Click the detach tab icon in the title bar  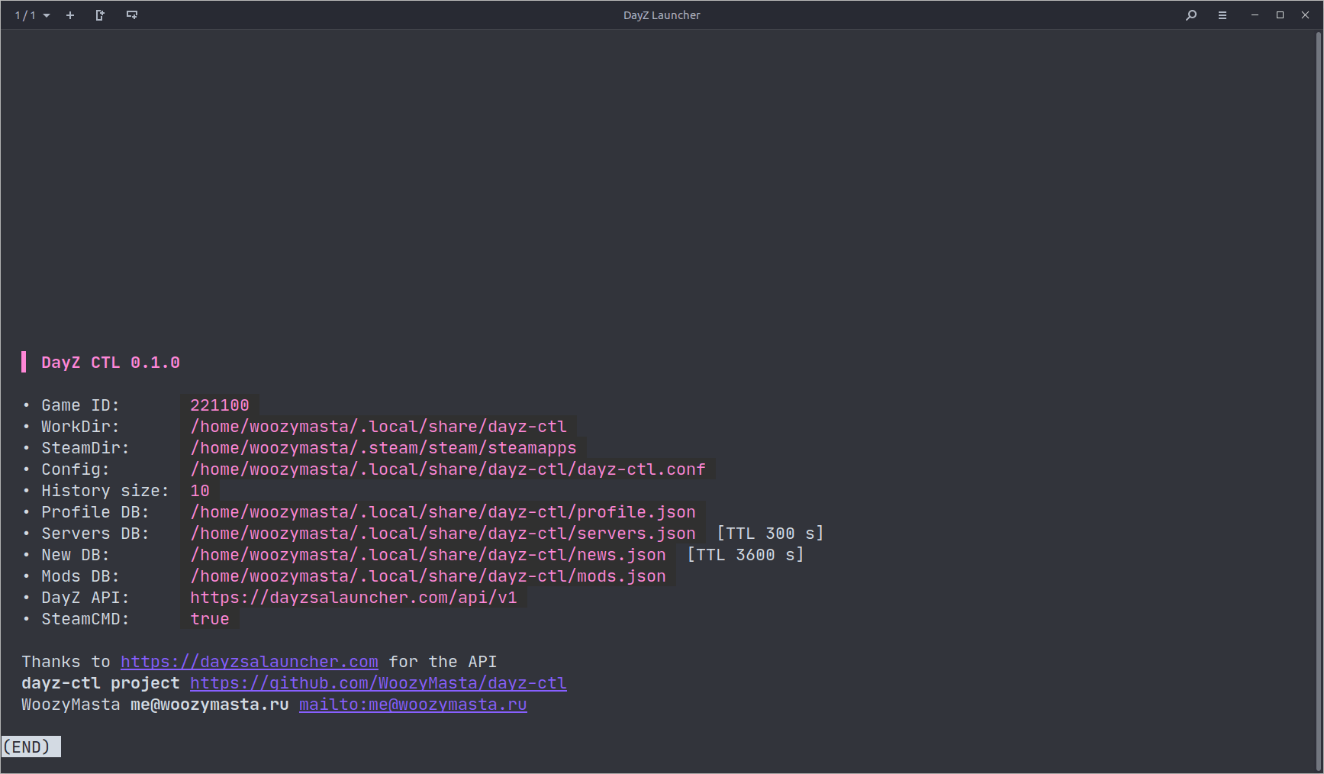point(100,15)
